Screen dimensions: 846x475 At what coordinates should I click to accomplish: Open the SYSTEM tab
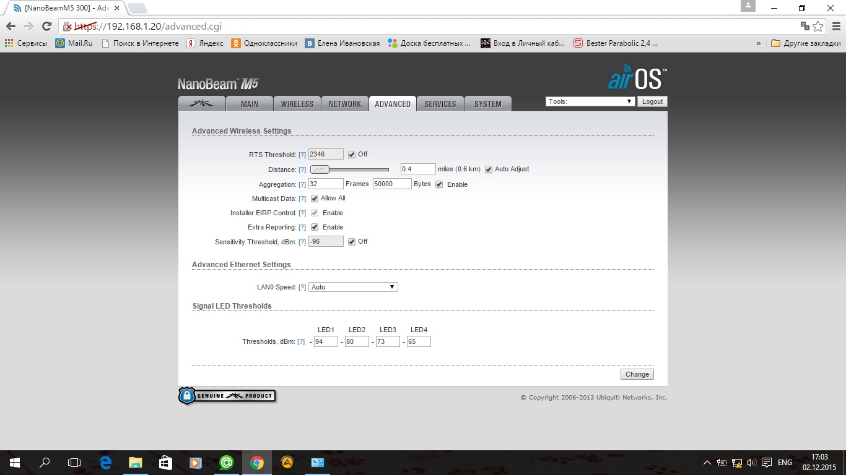[x=488, y=104]
